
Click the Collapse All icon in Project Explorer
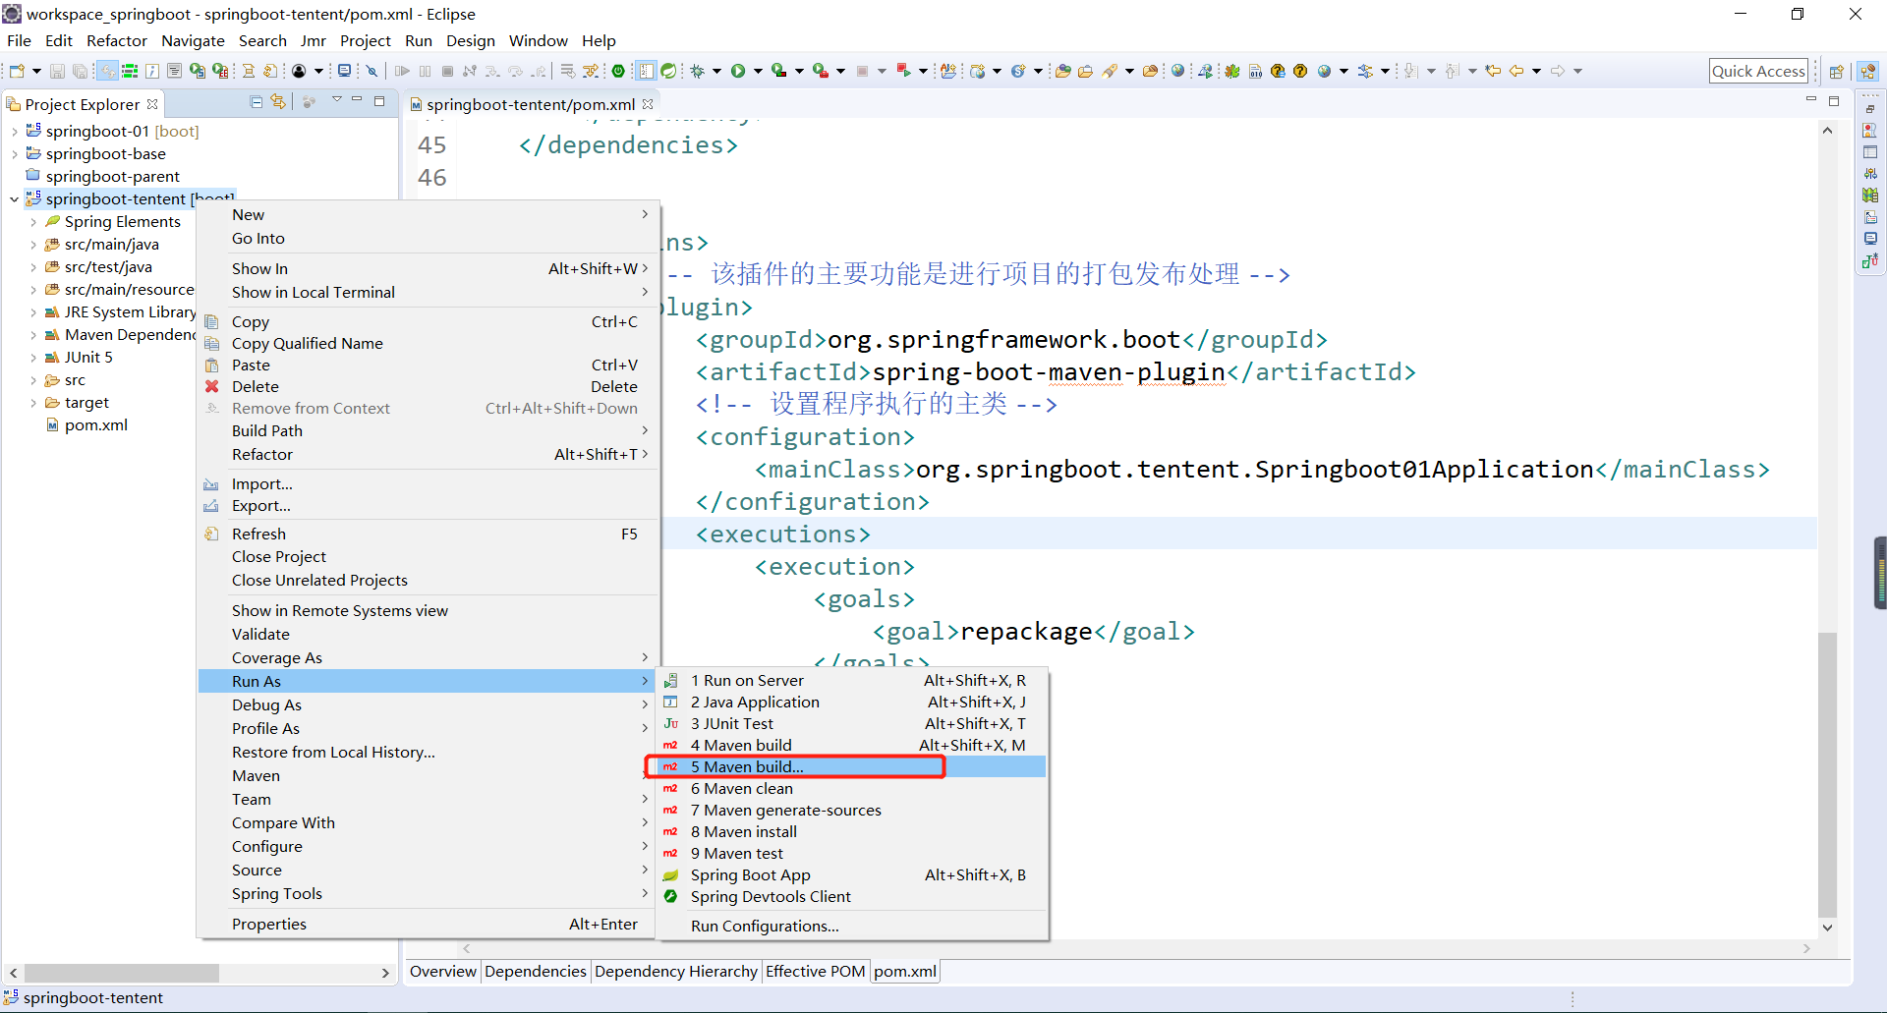[x=257, y=102]
